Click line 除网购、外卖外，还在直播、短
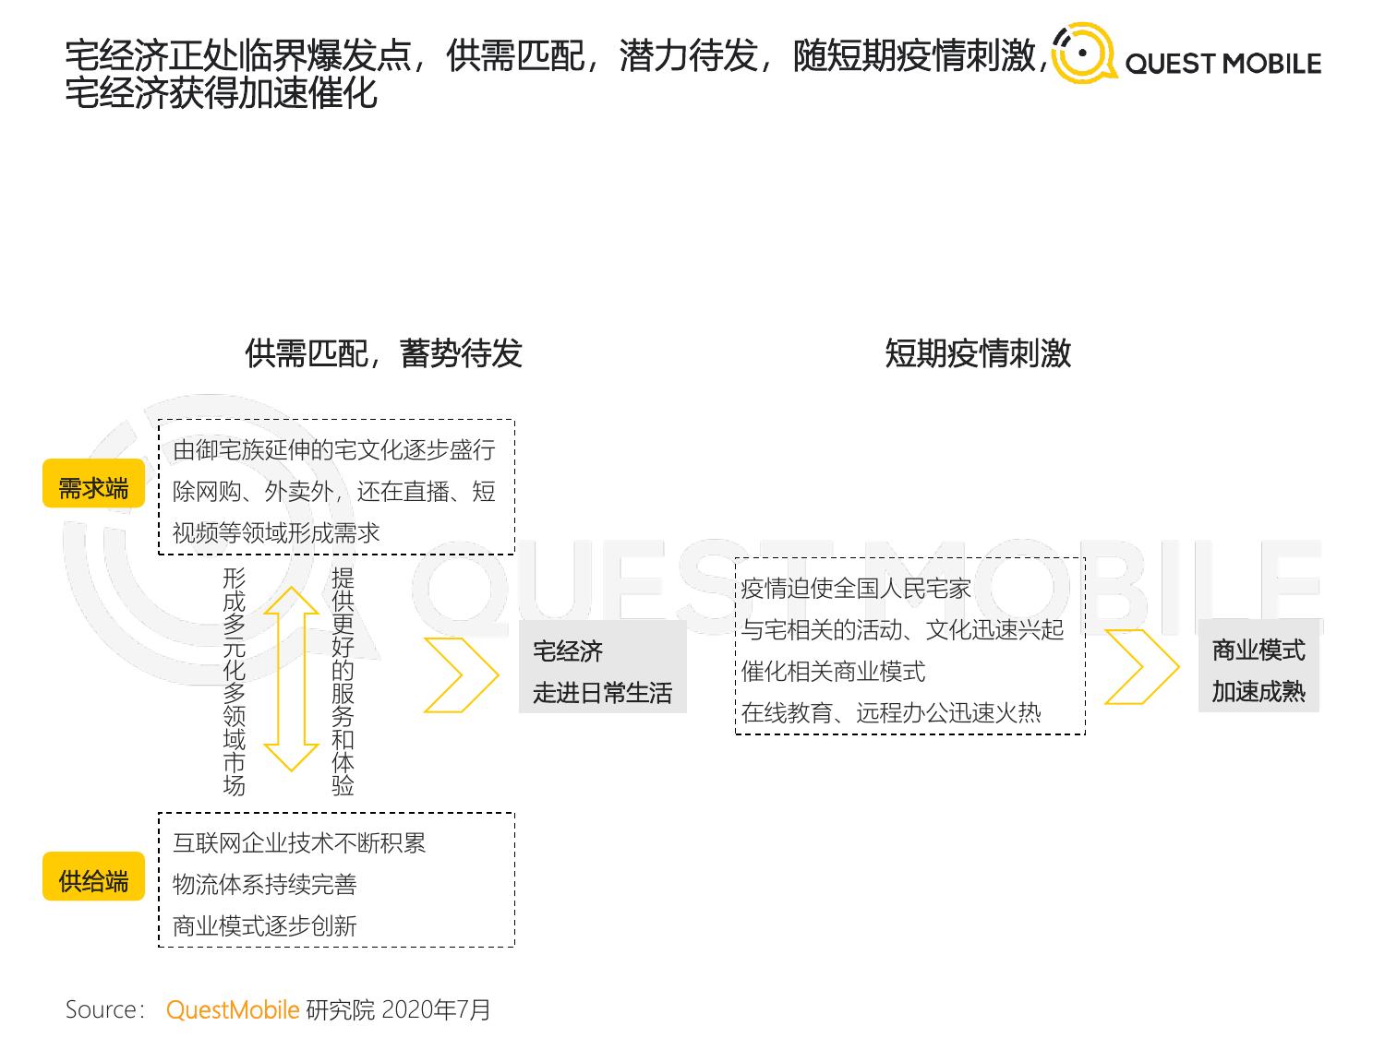1385x1038 pixels. (334, 491)
